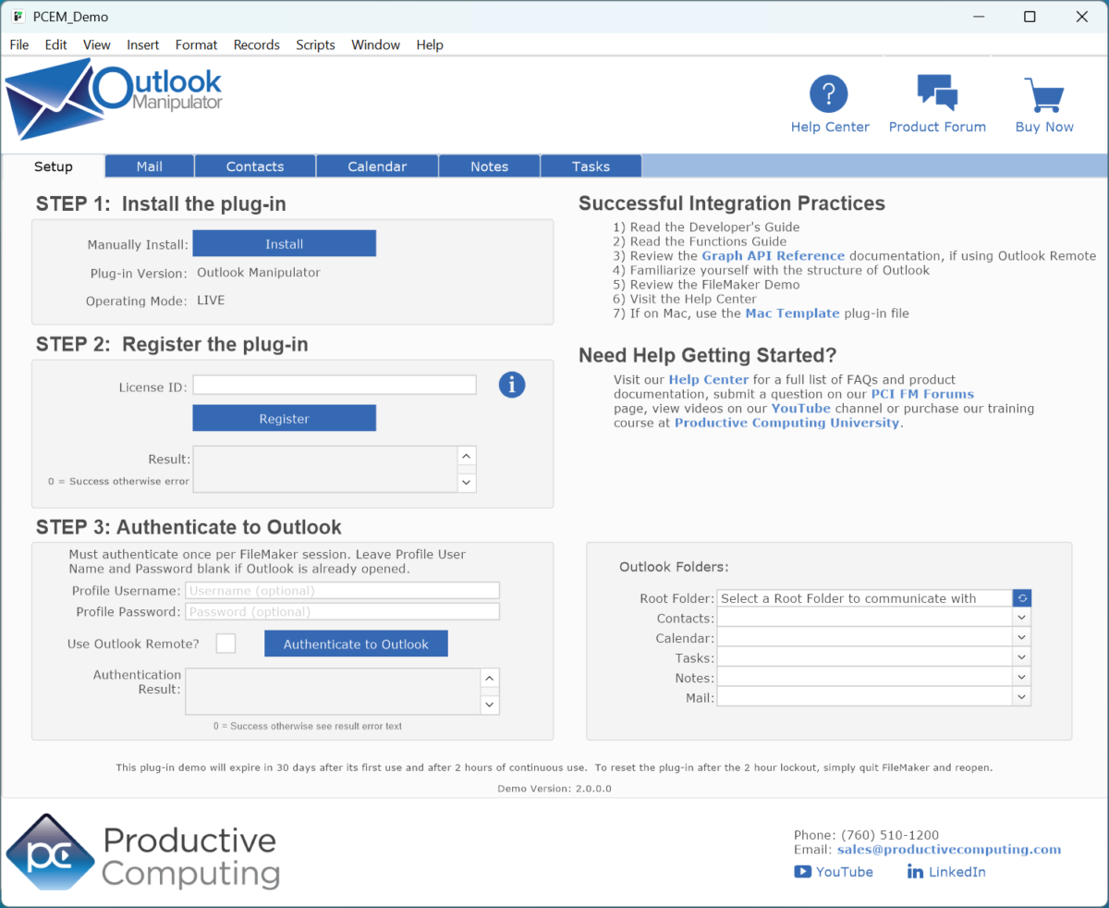
Task: Click the 'Demo Version: 2.0.0.0' text
Action: (x=554, y=789)
